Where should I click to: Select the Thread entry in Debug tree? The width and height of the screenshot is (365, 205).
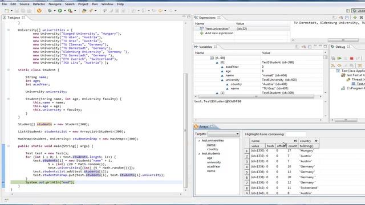[356, 80]
